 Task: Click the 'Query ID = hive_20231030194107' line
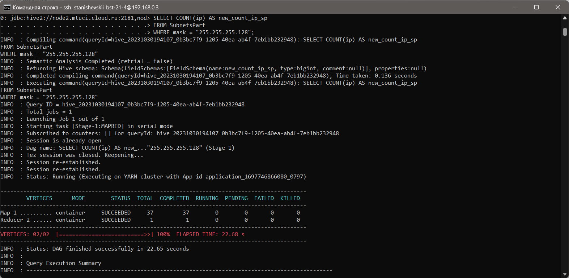pos(122,105)
